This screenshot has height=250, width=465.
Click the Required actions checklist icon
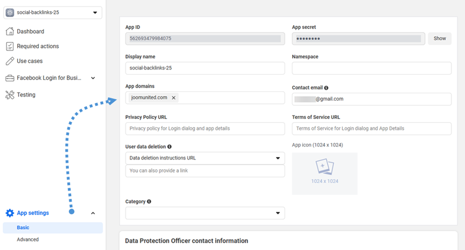click(x=10, y=46)
